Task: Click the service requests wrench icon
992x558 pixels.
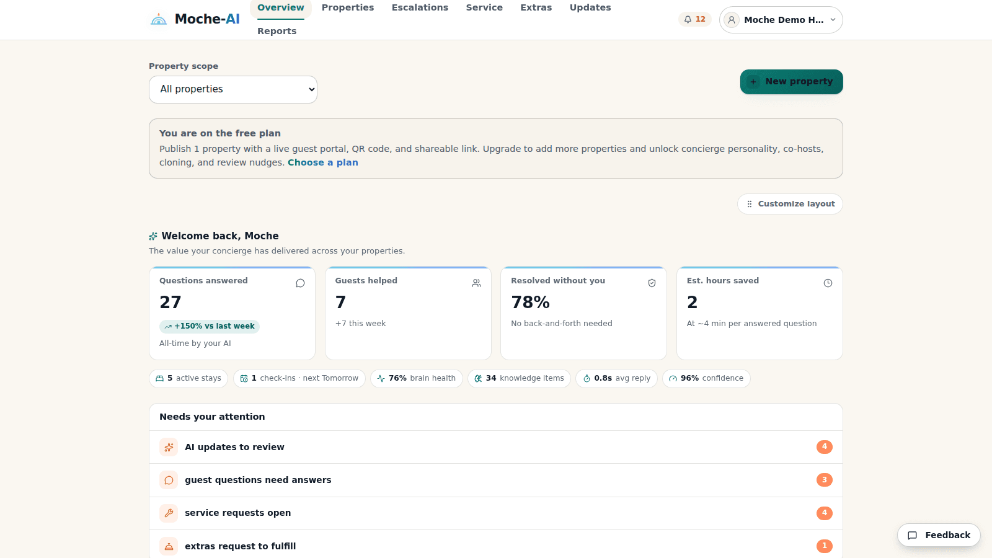Action: click(169, 513)
